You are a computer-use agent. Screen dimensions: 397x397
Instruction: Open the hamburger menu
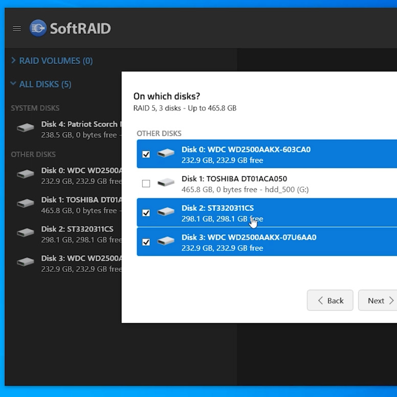tap(17, 28)
